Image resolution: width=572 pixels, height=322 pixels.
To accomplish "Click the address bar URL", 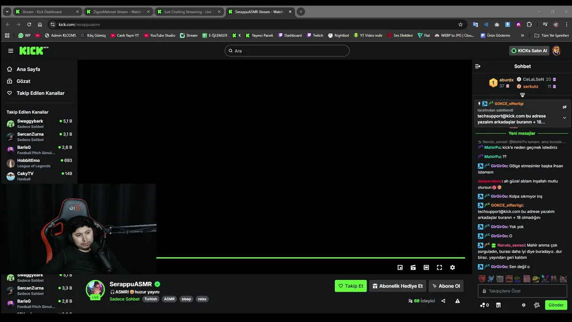I will (x=79, y=25).
